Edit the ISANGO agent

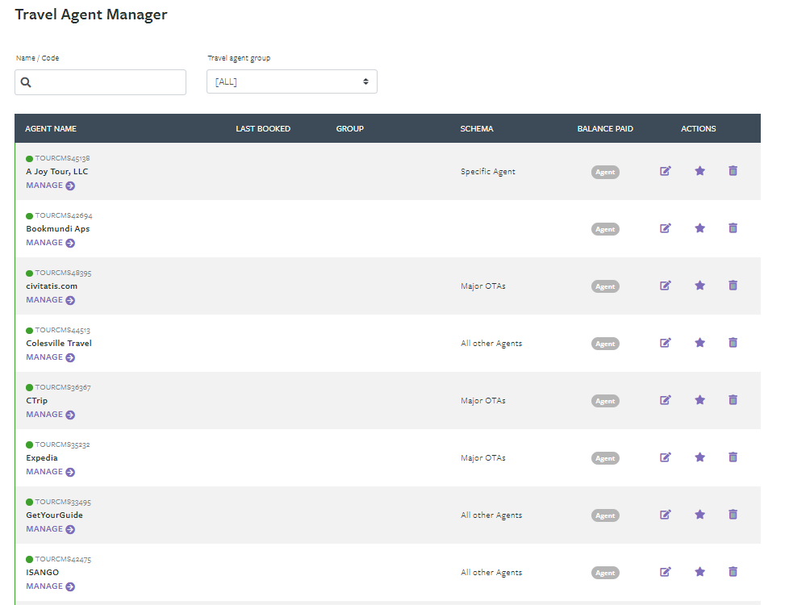tap(666, 572)
